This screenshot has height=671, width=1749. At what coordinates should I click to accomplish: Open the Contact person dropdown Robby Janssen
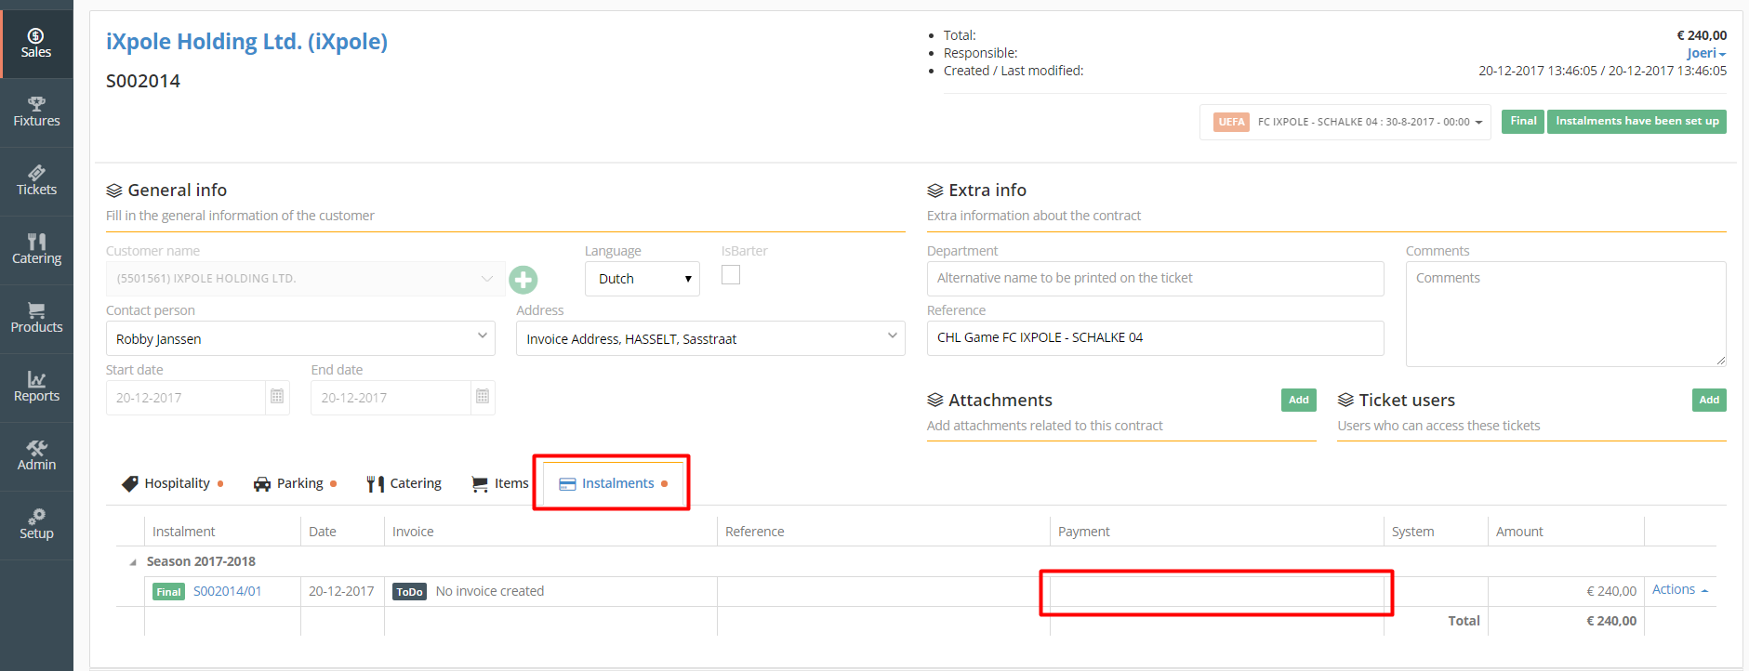pyautogui.click(x=300, y=338)
